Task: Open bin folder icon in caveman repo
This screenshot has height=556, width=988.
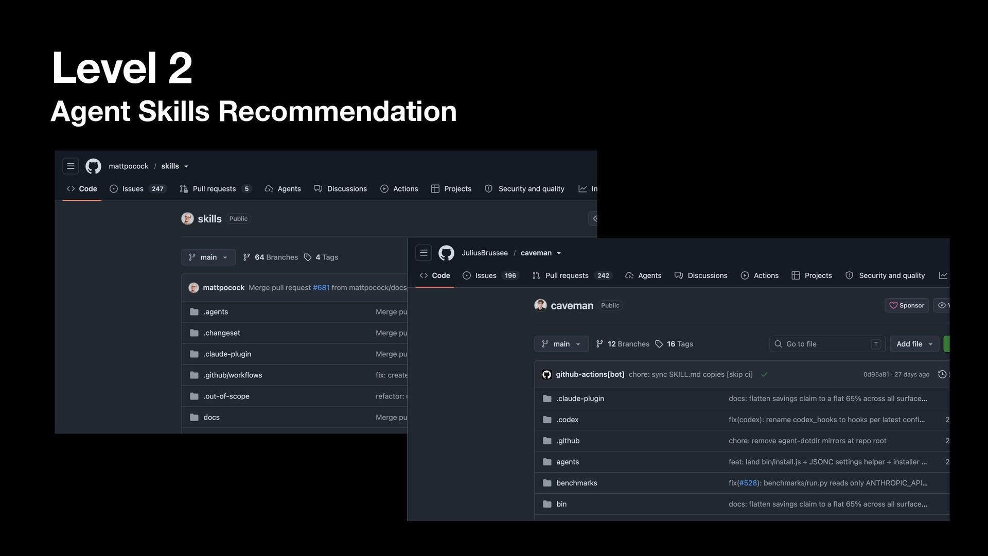Action: click(x=547, y=504)
